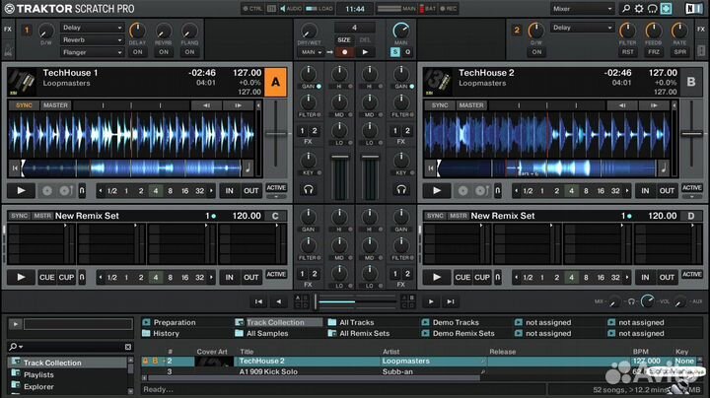Screen dimensions: 710x398
Task: Open the search magnifier icon in header
Action: (x=626, y=9)
